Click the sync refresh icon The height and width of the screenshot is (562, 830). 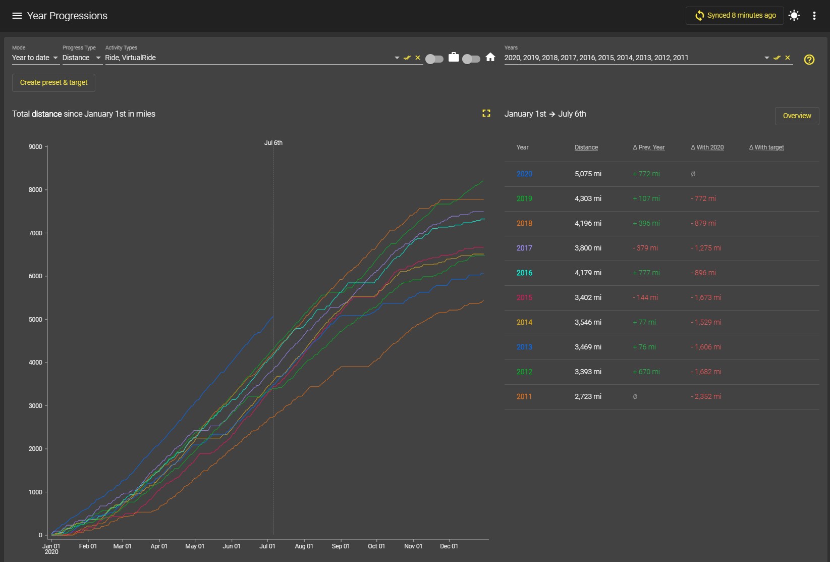pos(699,16)
